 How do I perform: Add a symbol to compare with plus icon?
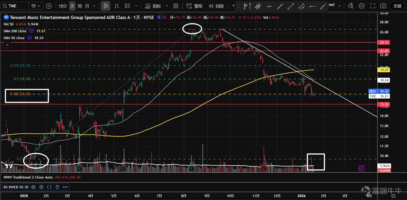click(x=49, y=6)
